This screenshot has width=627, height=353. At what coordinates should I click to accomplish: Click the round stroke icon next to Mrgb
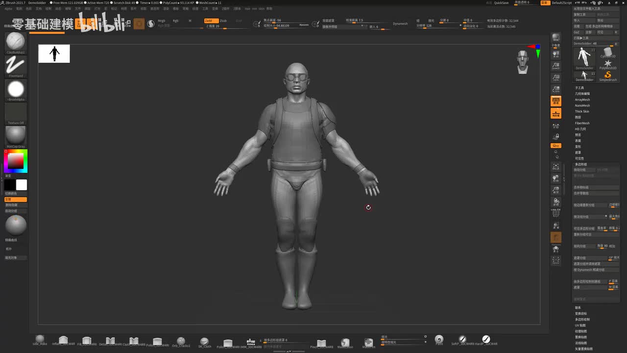point(150,23)
